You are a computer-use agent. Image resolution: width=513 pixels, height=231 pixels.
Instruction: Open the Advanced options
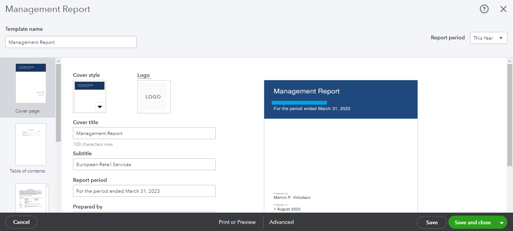281,222
